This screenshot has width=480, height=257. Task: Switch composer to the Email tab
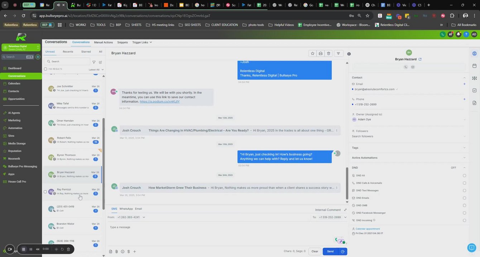(x=138, y=209)
